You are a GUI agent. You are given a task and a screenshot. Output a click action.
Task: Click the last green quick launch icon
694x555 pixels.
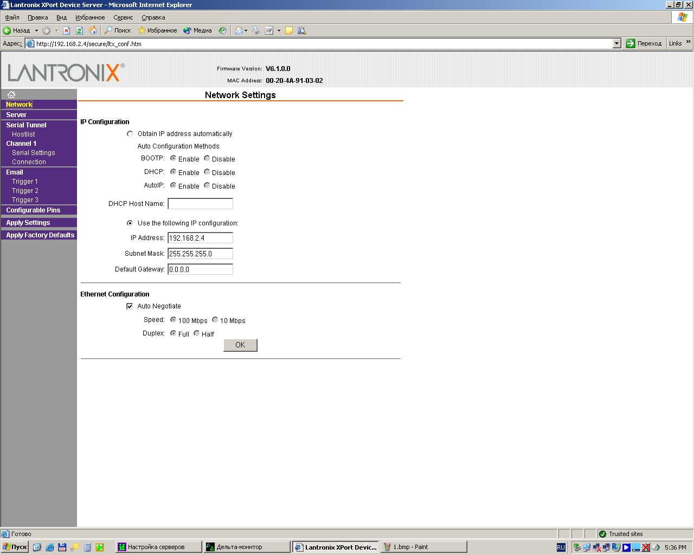point(100,547)
